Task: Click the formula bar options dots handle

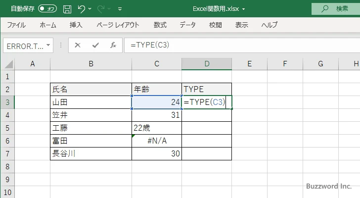Action: (x=61, y=45)
